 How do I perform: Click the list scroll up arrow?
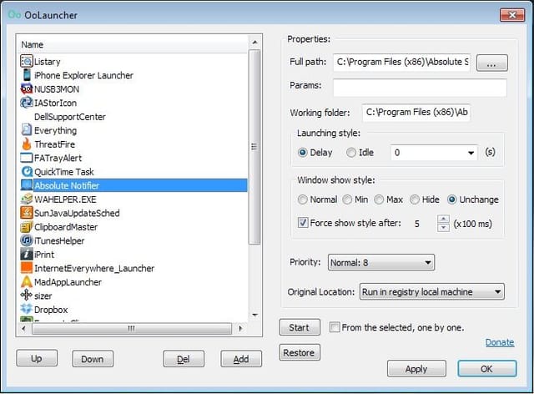click(254, 43)
